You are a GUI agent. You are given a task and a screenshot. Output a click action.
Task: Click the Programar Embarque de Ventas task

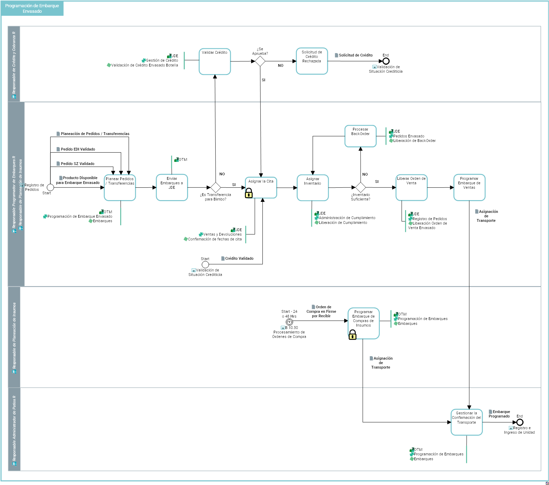click(469, 187)
